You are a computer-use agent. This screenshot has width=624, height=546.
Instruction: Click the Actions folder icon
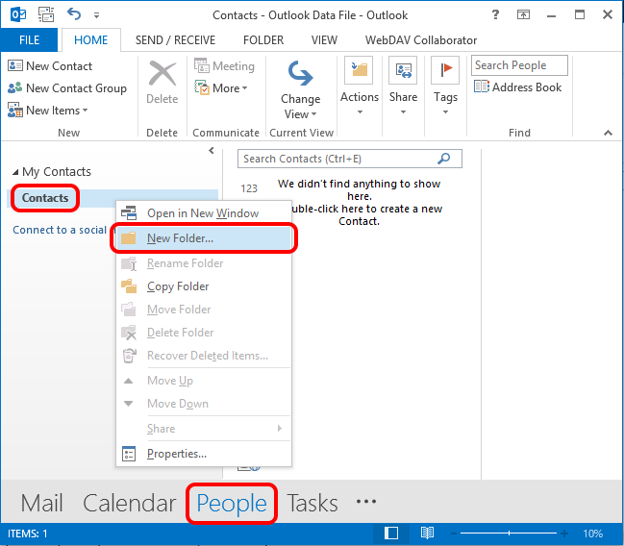359,70
